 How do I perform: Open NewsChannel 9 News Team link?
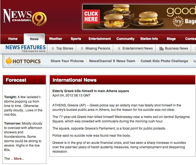pyautogui.click(x=112, y=61)
